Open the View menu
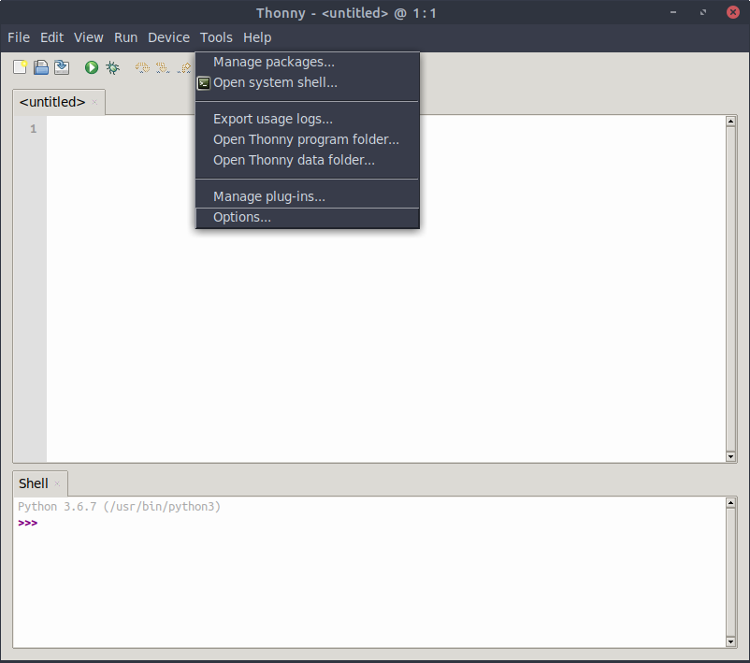The width and height of the screenshot is (750, 663). pyautogui.click(x=89, y=37)
